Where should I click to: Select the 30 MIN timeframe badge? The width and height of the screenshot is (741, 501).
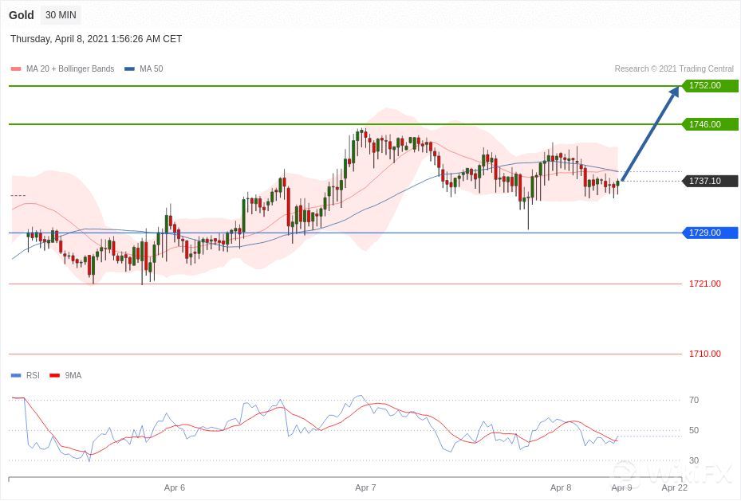[61, 15]
